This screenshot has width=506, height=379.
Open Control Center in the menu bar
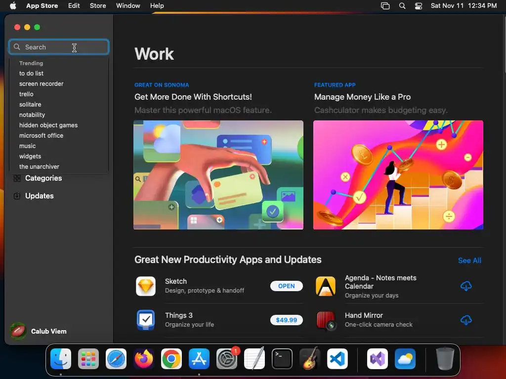419,6
